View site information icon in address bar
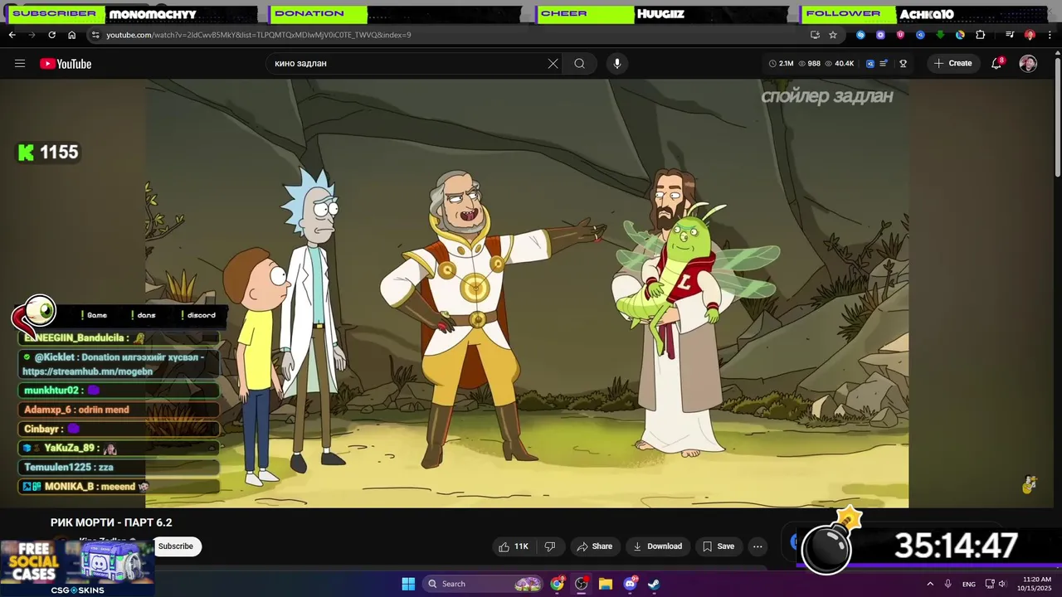 coord(96,35)
